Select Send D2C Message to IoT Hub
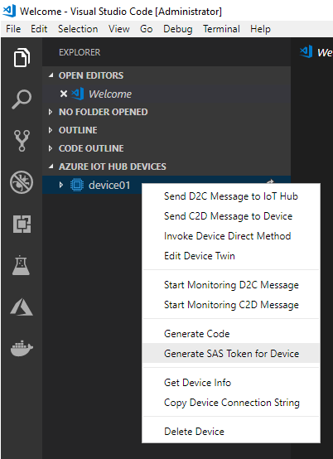Screen dimensions: 333x459 (x=231, y=196)
